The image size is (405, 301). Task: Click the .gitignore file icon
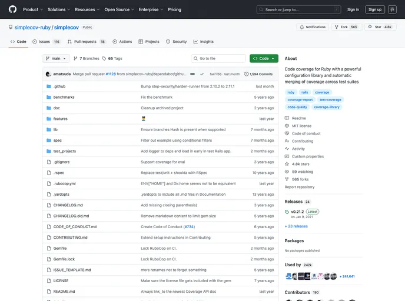click(x=48, y=162)
